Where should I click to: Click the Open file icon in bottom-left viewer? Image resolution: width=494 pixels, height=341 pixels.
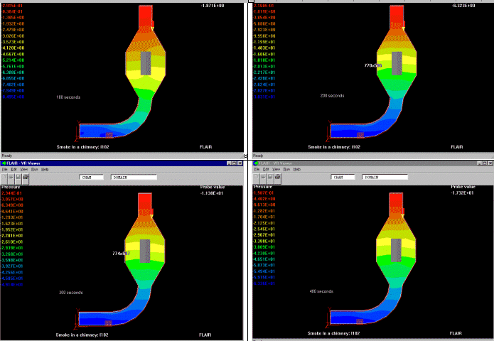(11, 177)
